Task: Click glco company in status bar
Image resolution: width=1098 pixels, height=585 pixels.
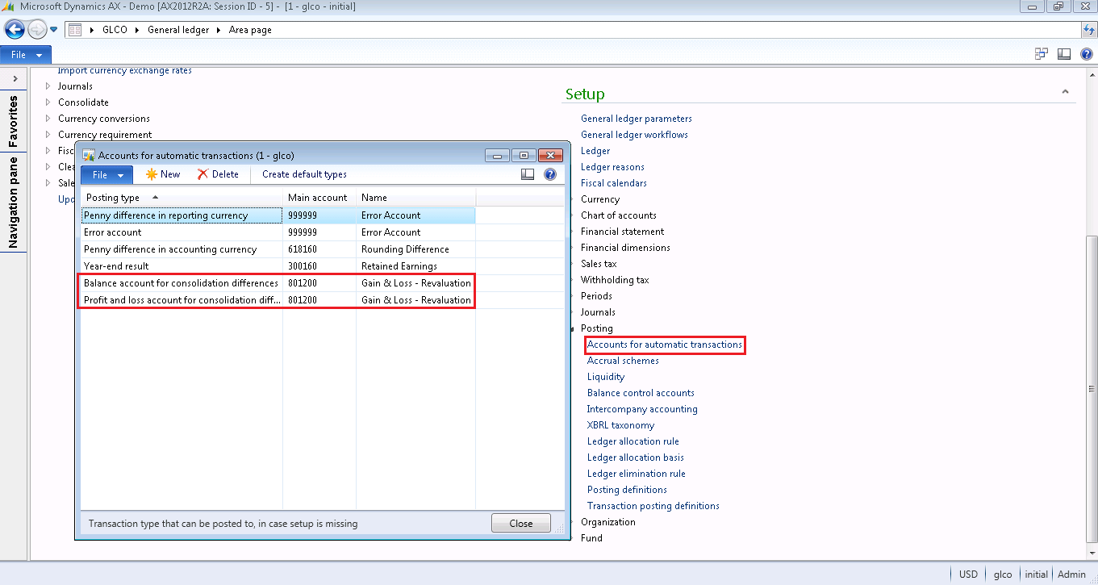Action: 1003,575
